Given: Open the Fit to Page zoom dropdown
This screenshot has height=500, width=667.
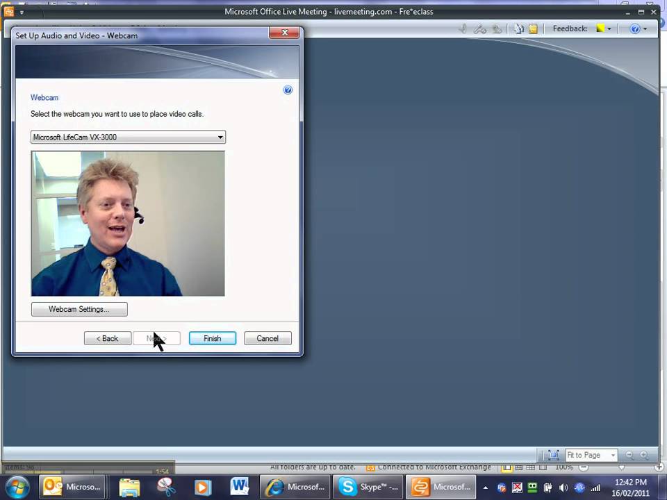Looking at the screenshot, I should pyautogui.click(x=591, y=455).
